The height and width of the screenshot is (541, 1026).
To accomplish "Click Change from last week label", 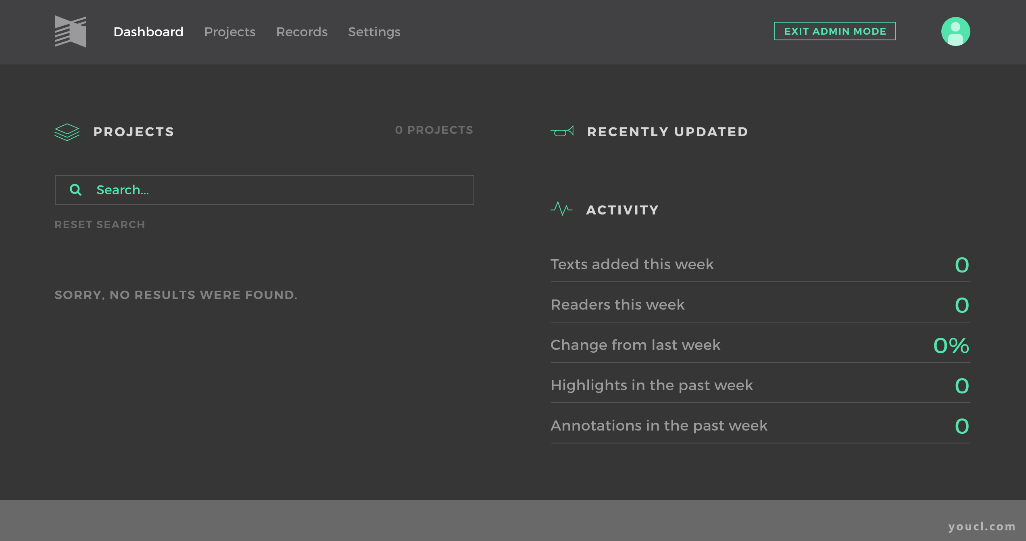I will pos(635,345).
